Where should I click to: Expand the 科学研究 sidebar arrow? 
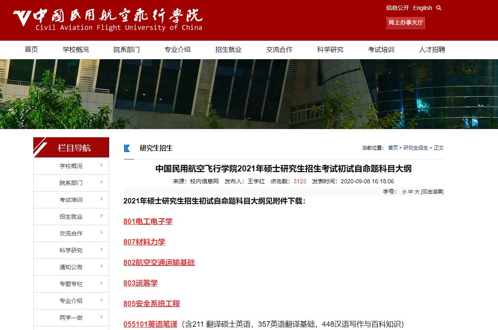(101, 249)
